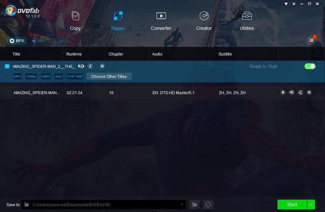Click the chapter count 16
The height and width of the screenshot is (212, 325).
[x=111, y=93]
